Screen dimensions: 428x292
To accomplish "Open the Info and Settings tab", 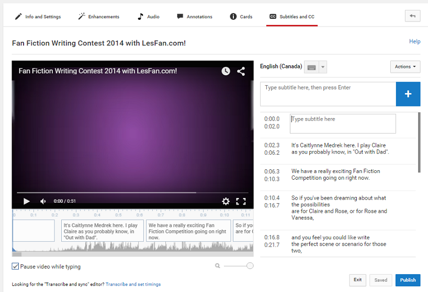I will pos(38,17).
